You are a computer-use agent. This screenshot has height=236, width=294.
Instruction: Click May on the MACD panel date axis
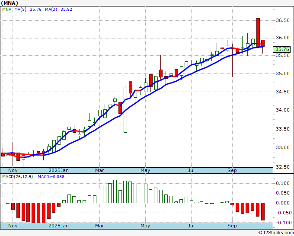coord(145,226)
